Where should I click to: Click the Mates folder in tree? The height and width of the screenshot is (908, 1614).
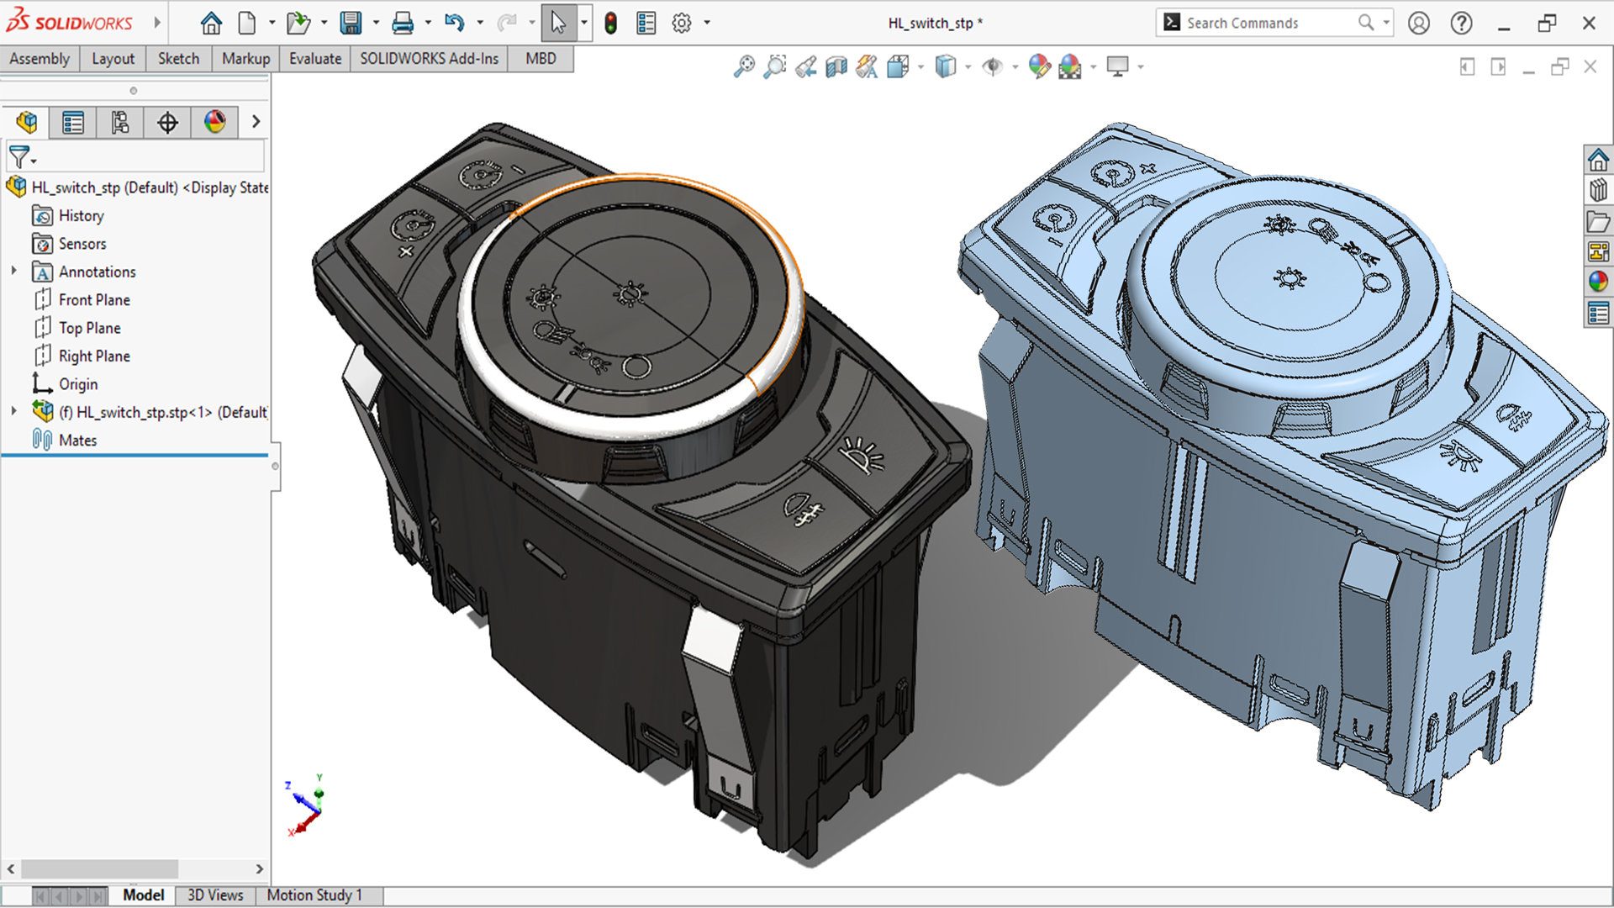click(x=77, y=441)
